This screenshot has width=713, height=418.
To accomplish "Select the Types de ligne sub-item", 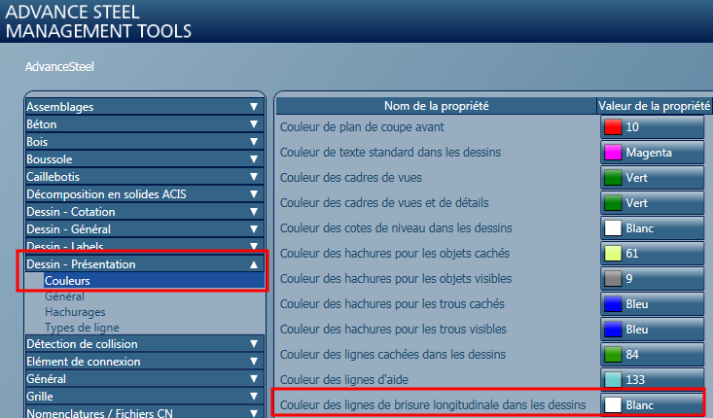I will click(82, 328).
